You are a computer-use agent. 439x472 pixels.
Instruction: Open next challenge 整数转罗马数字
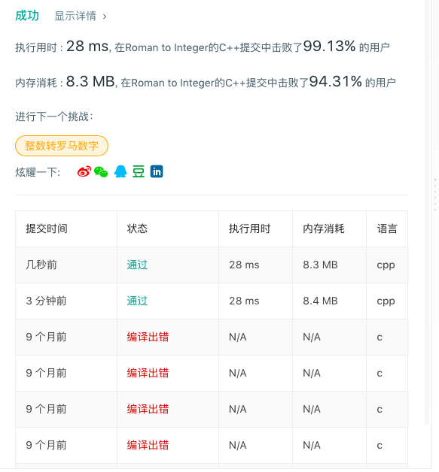click(x=62, y=146)
